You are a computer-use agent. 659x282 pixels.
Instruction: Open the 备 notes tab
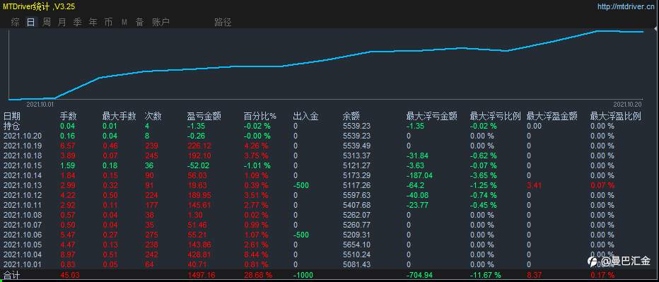click(x=139, y=23)
